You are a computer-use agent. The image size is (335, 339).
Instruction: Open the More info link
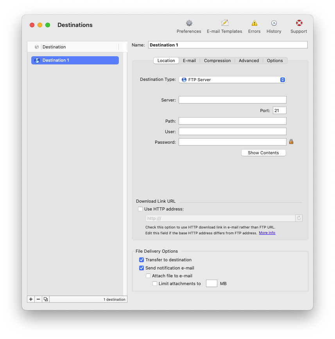tap(267, 233)
